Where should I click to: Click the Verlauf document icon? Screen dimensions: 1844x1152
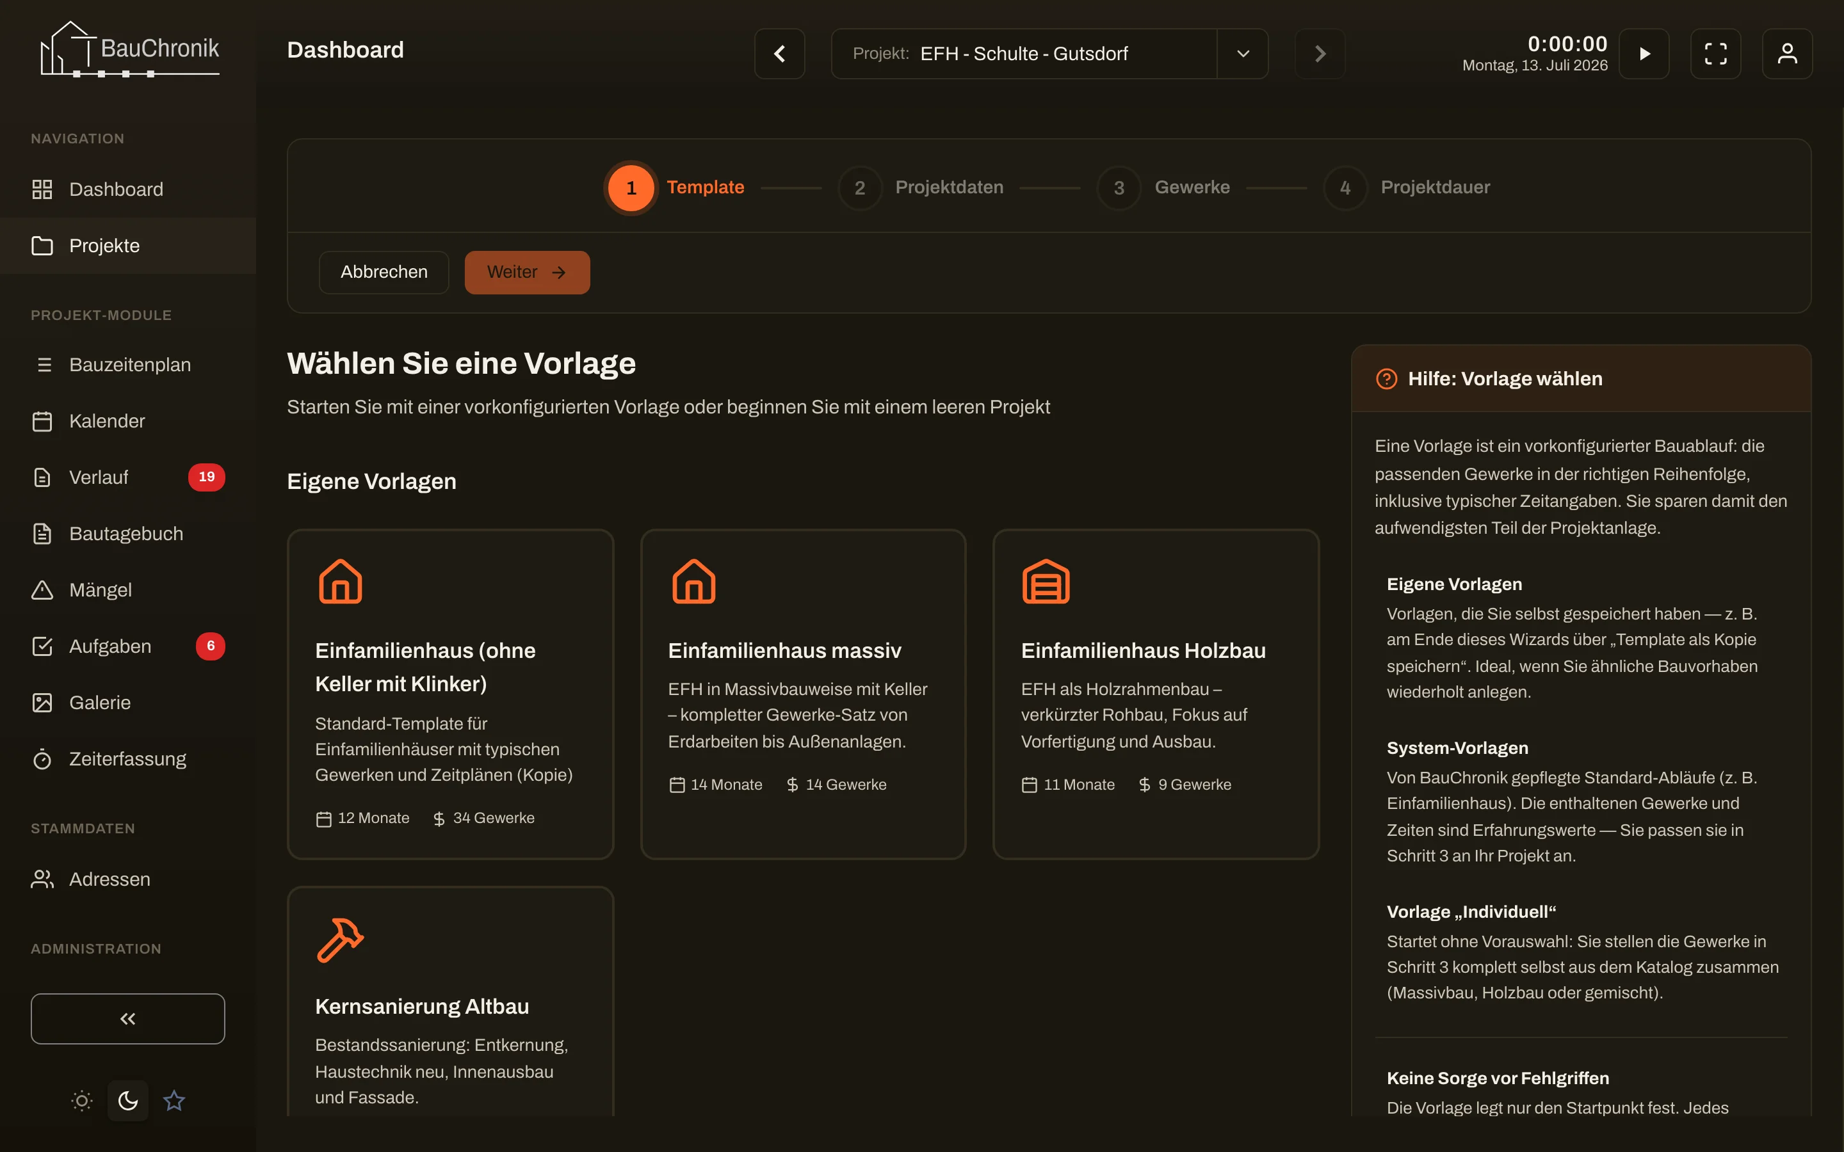tap(43, 477)
